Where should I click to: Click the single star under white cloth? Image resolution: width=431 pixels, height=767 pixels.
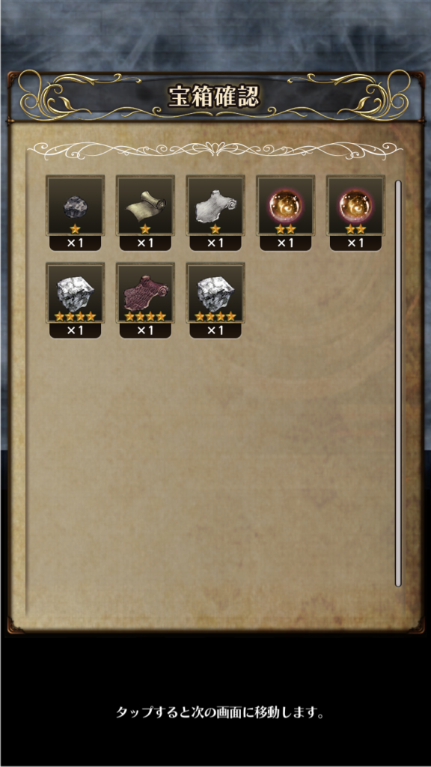click(x=215, y=229)
